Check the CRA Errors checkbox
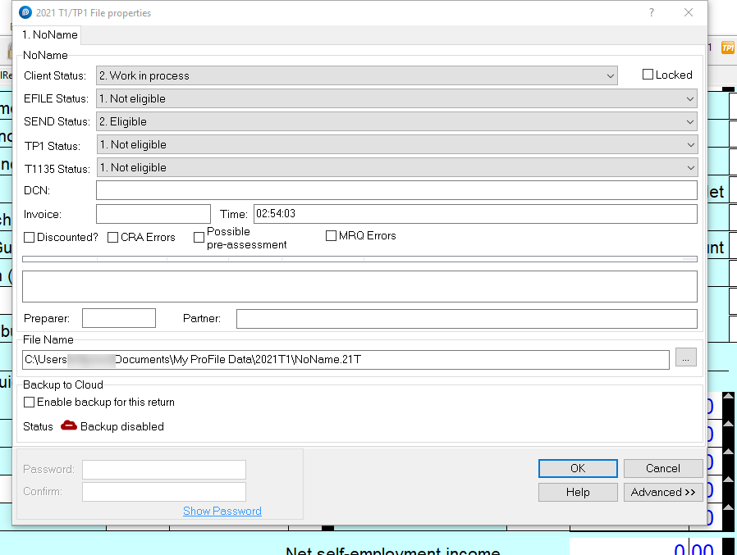This screenshot has height=555, width=737. pos(112,237)
